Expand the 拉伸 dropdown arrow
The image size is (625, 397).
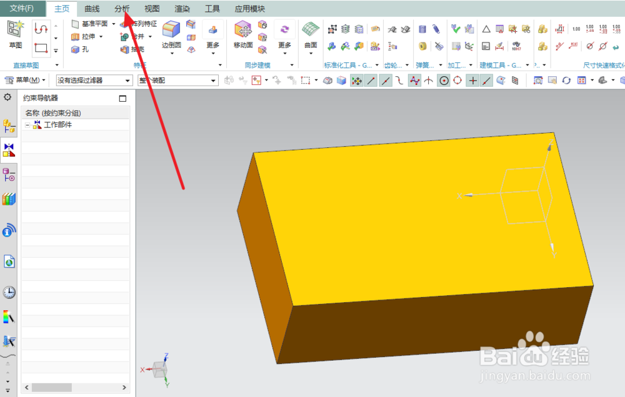[101, 37]
